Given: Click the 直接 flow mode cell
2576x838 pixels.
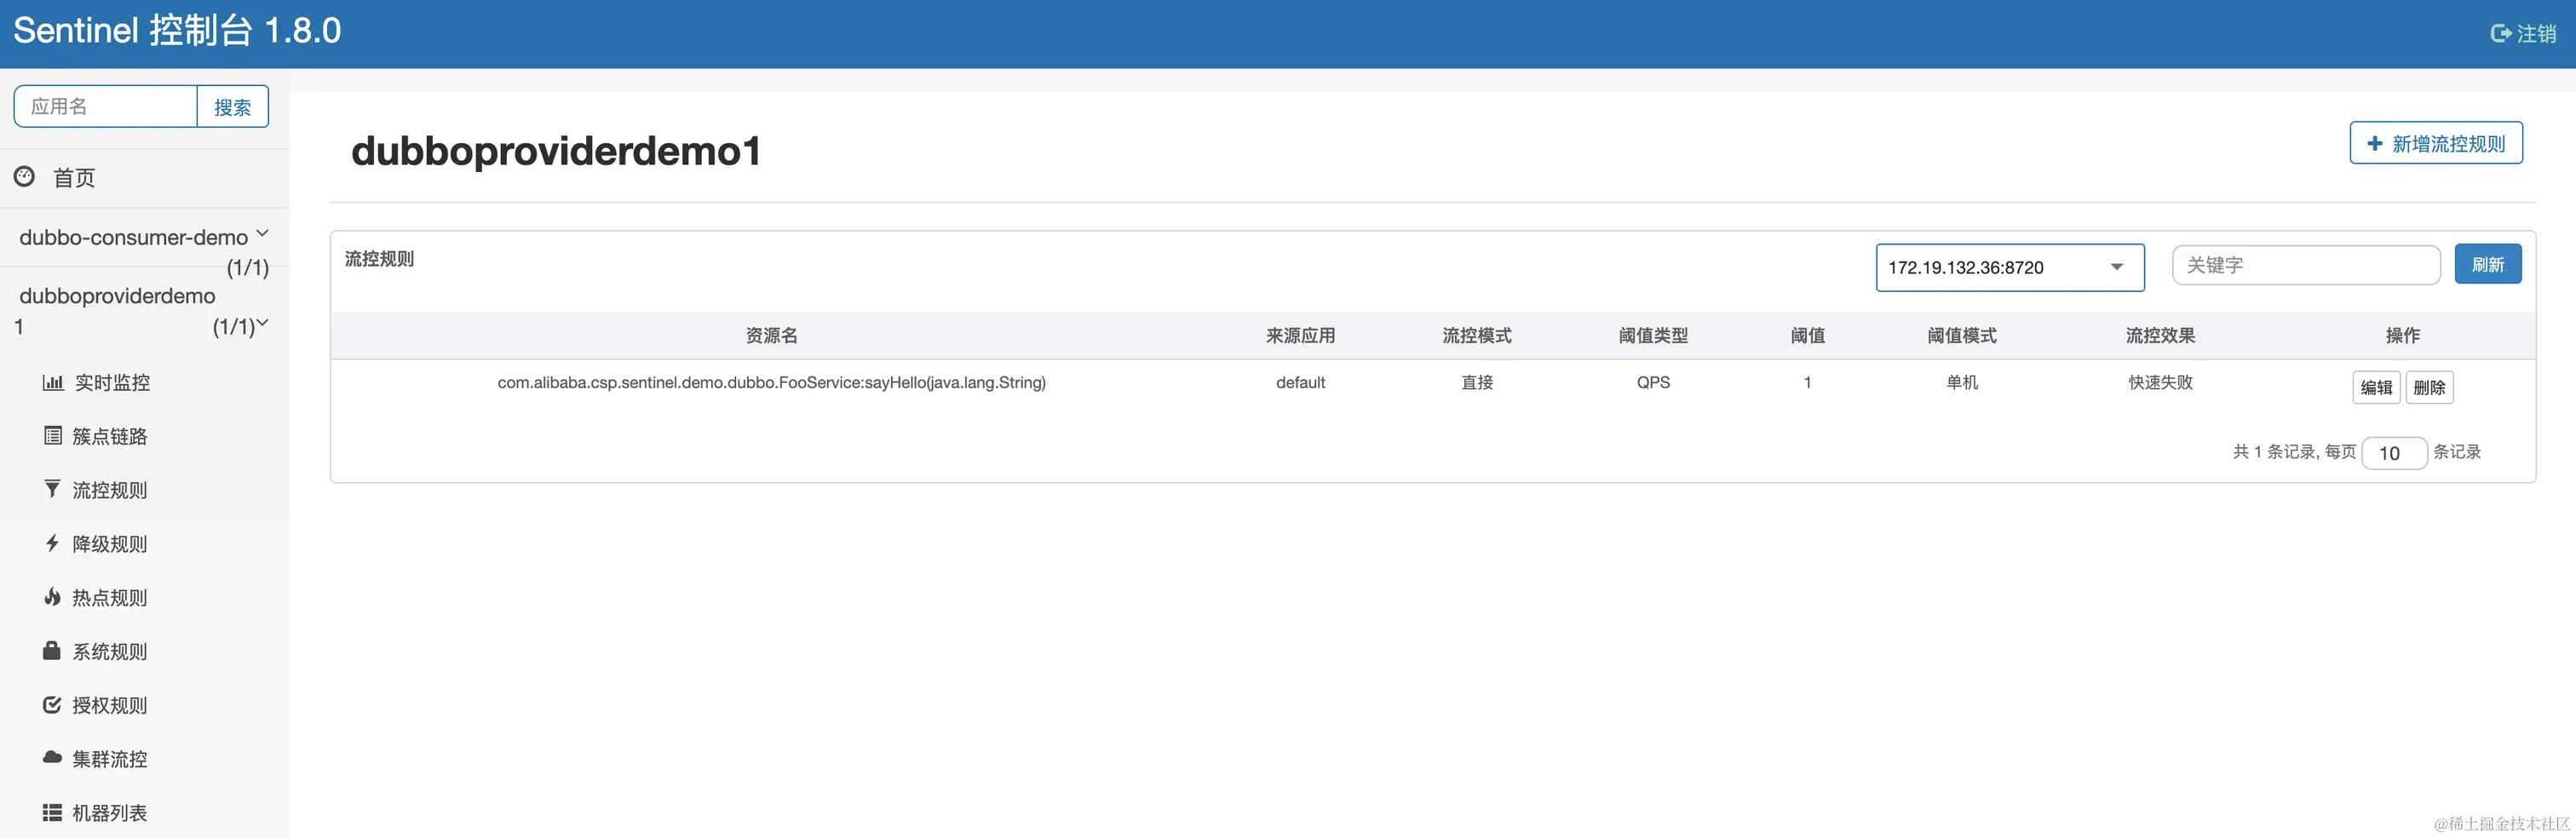Looking at the screenshot, I should [1477, 382].
